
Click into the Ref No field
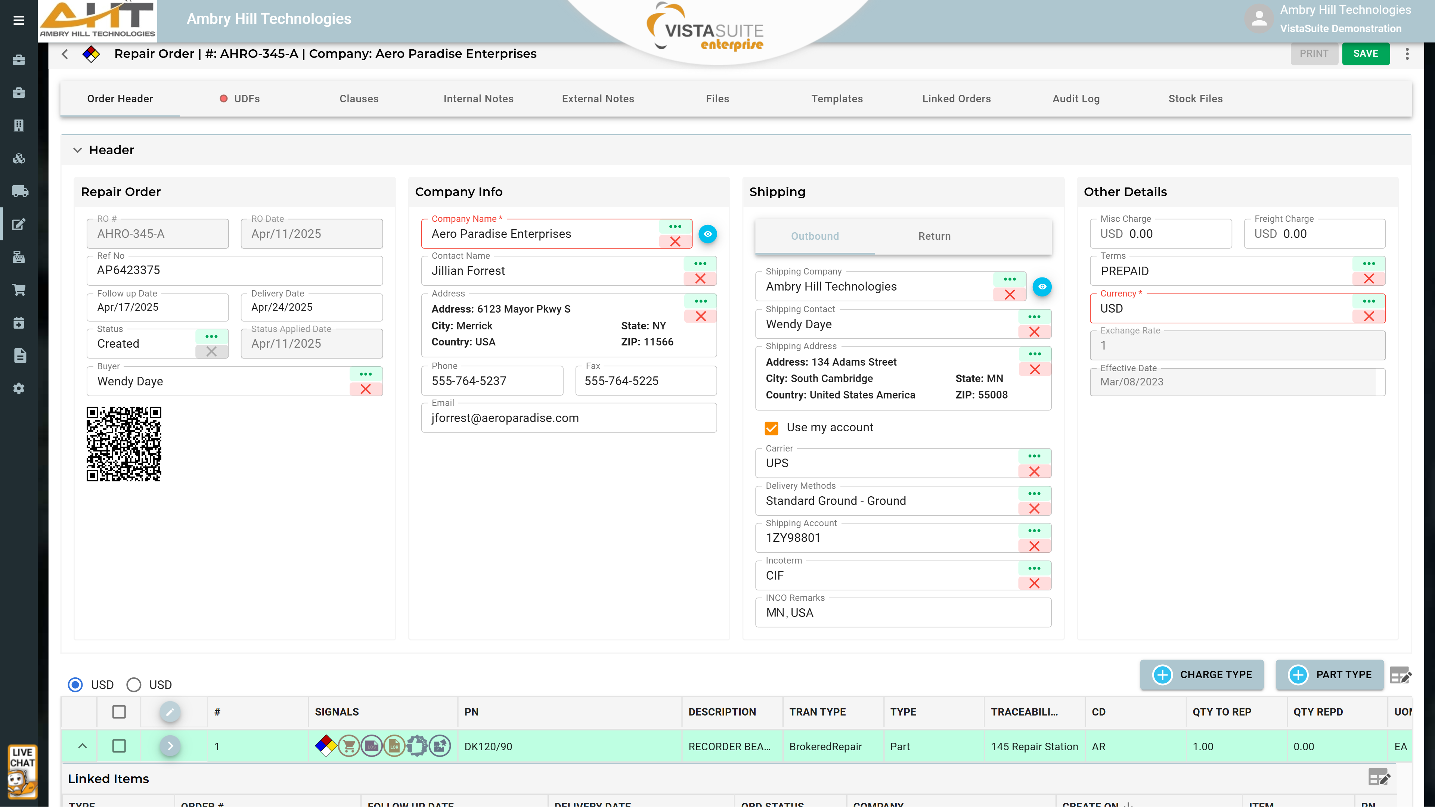pos(234,271)
